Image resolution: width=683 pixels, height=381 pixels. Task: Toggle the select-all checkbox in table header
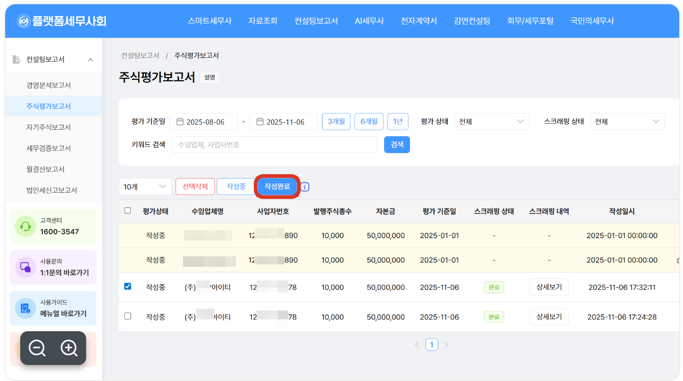(128, 210)
